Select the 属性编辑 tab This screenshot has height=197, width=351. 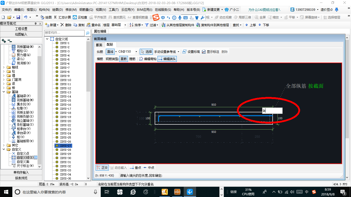tap(100, 31)
